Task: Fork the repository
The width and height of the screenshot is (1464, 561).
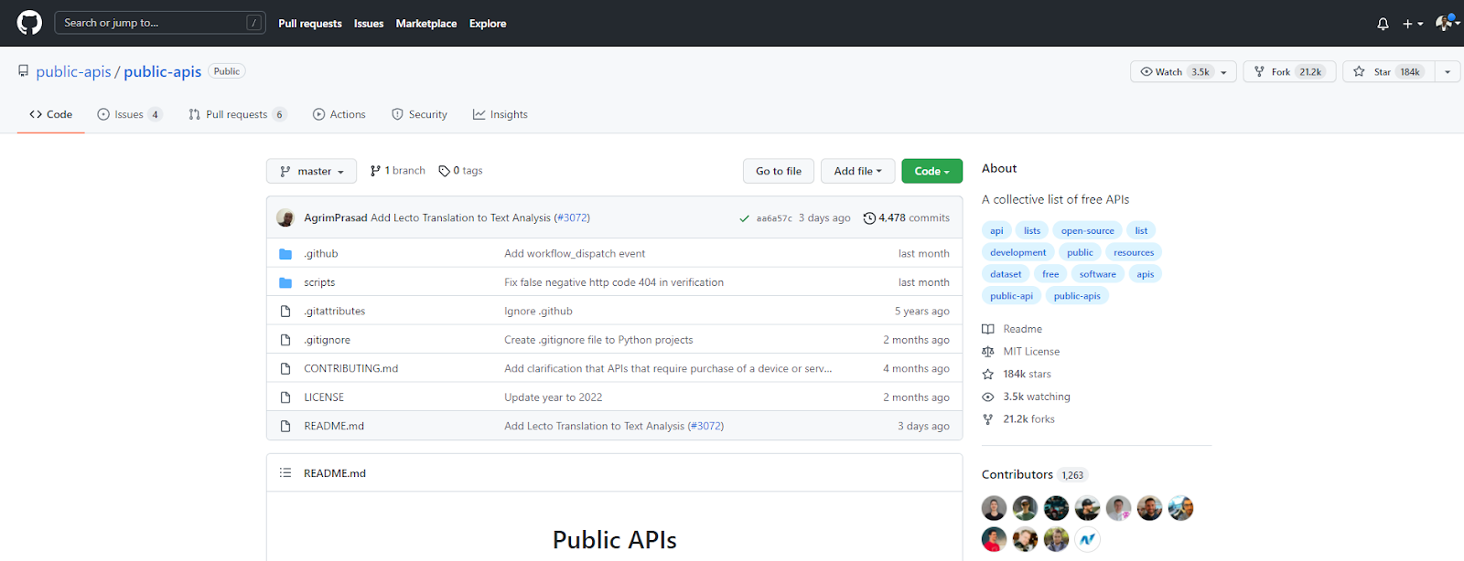Action: click(x=1289, y=71)
